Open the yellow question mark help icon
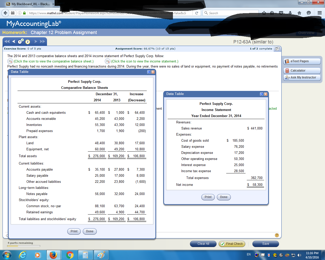This screenshot has width=325, height=260. [x=277, y=235]
